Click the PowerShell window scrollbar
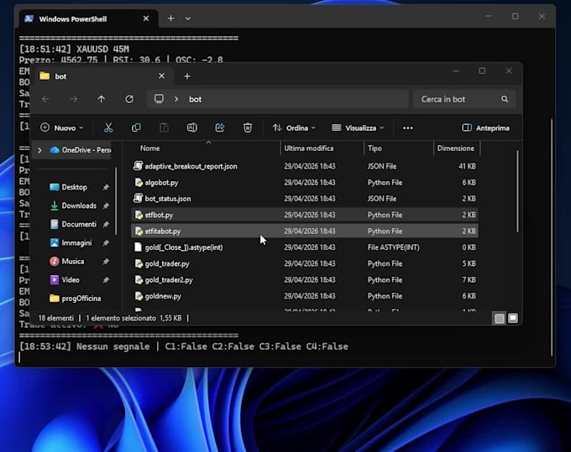571x452 pixels. [552, 237]
